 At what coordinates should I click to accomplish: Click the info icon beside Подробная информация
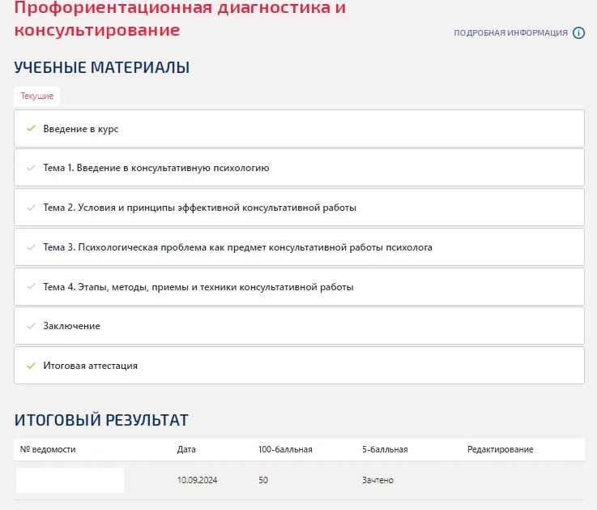tap(578, 32)
